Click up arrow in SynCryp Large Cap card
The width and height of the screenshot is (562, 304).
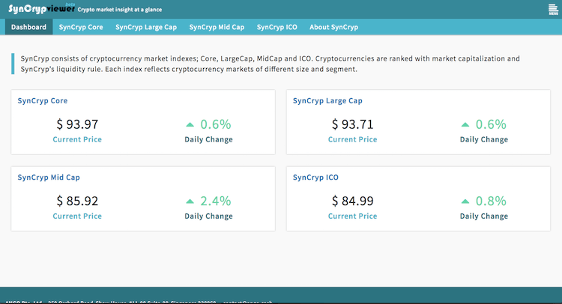[465, 124]
